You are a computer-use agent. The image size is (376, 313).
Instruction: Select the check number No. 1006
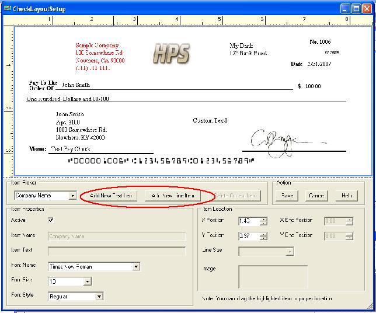click(x=320, y=42)
